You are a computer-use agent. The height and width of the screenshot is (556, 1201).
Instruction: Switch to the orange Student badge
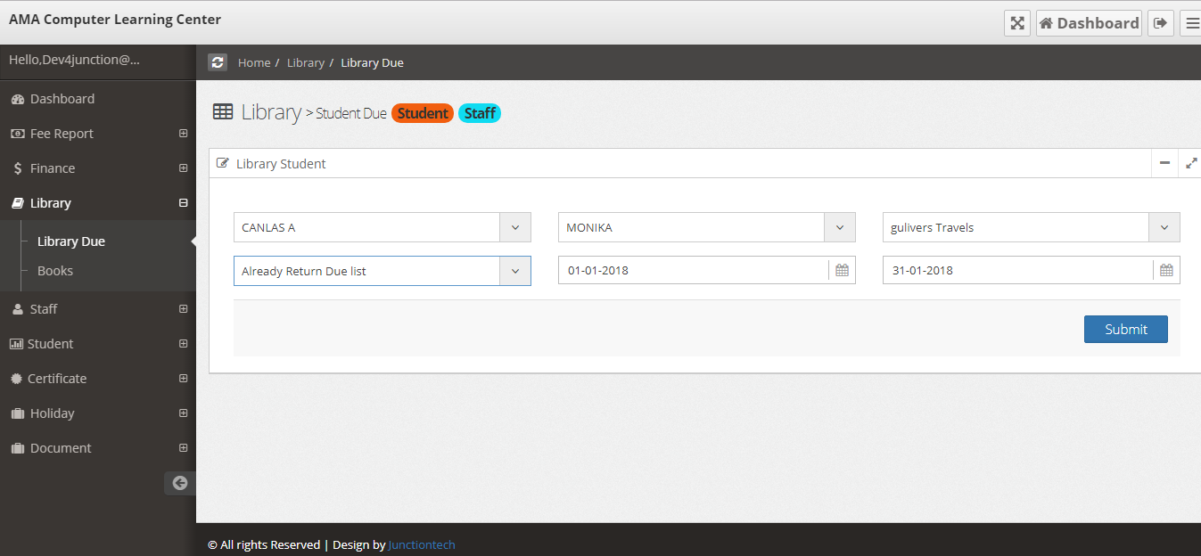click(423, 113)
